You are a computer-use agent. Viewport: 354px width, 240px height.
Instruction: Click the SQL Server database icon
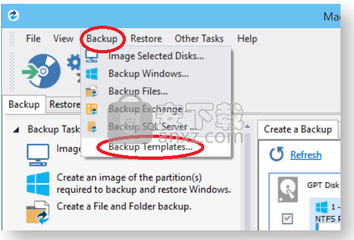(92, 126)
